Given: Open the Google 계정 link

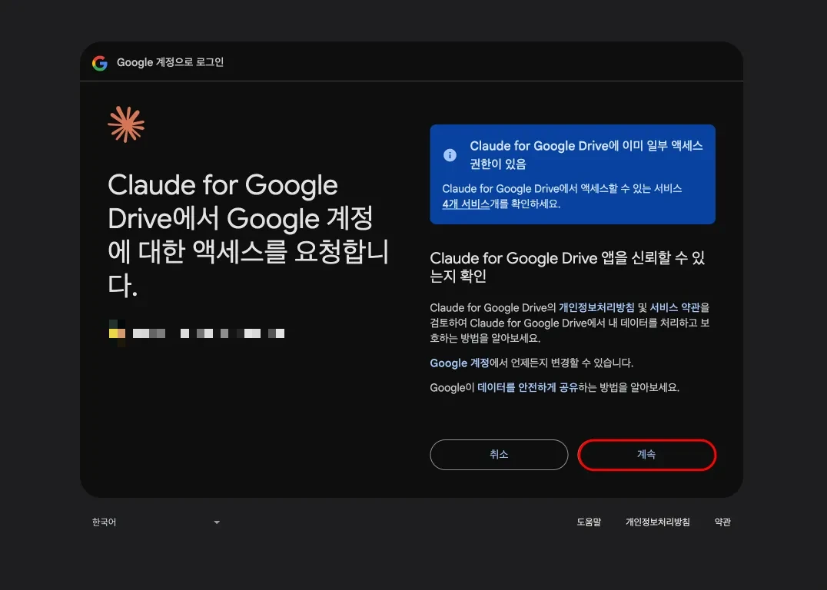Looking at the screenshot, I should 460,363.
